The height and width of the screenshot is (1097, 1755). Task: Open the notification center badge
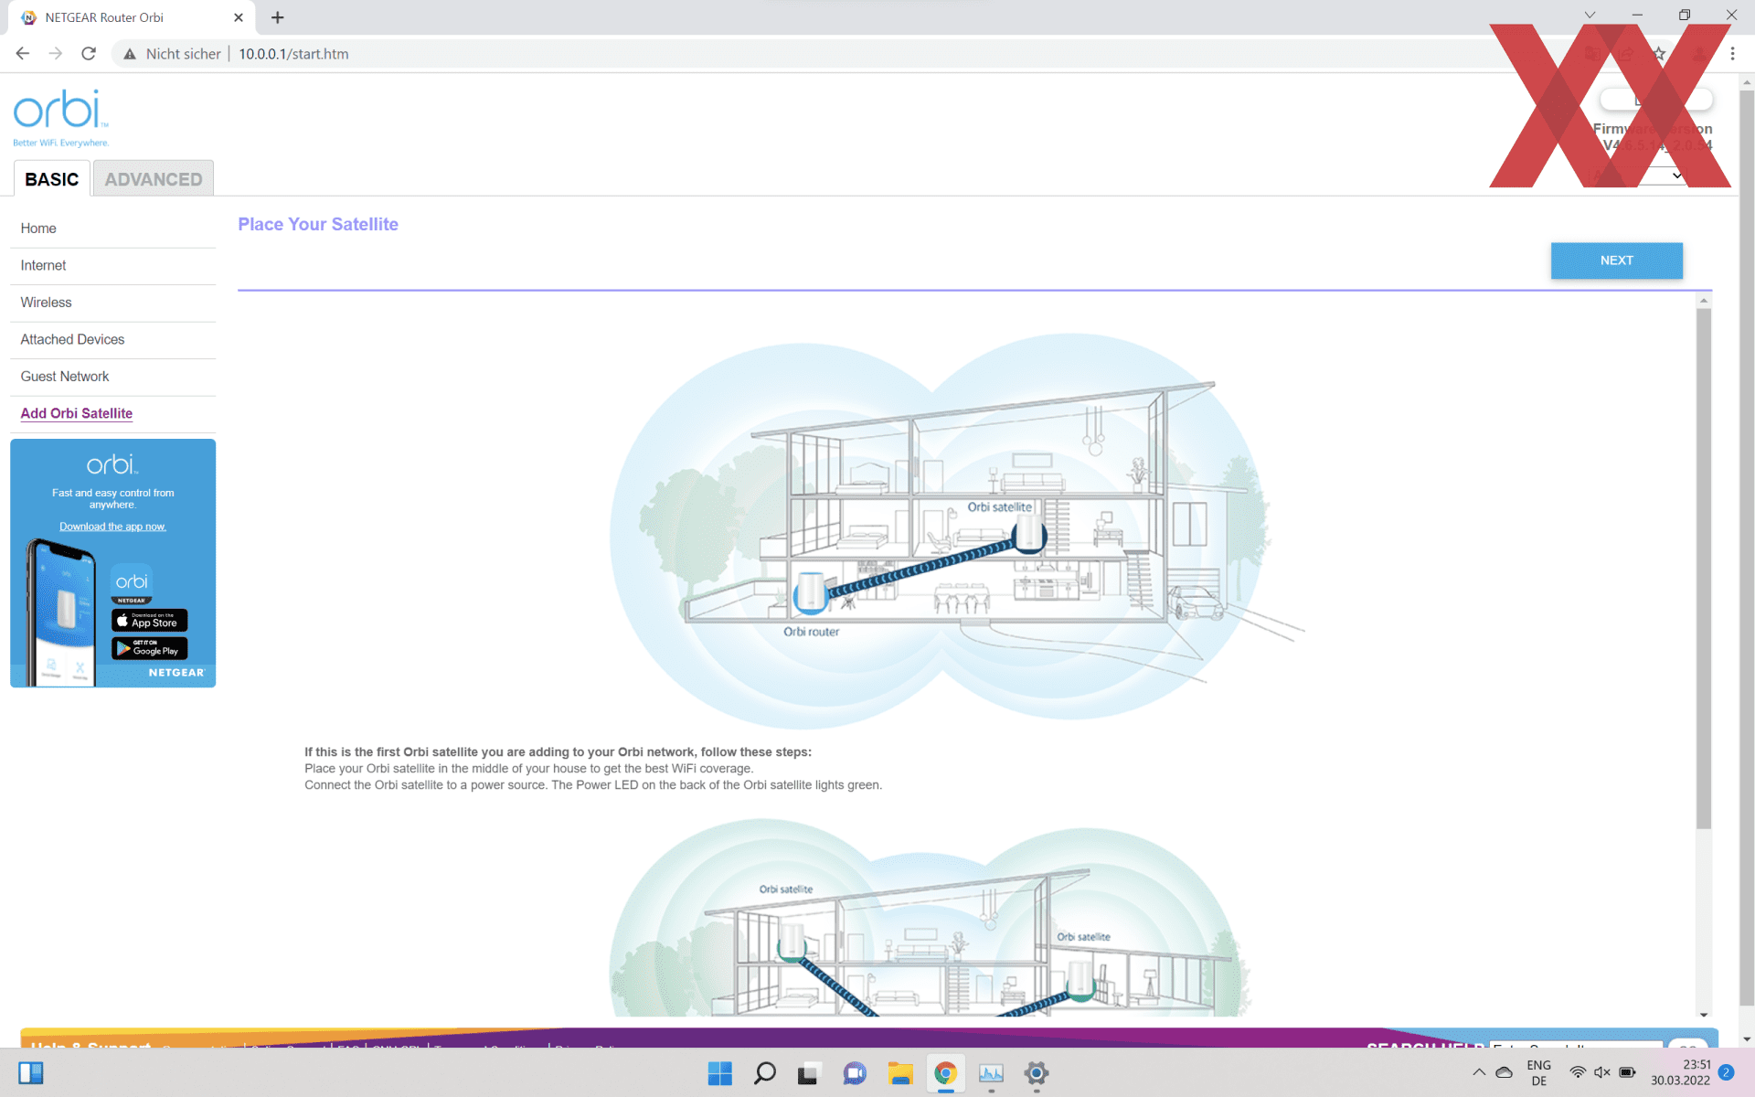click(x=1726, y=1072)
